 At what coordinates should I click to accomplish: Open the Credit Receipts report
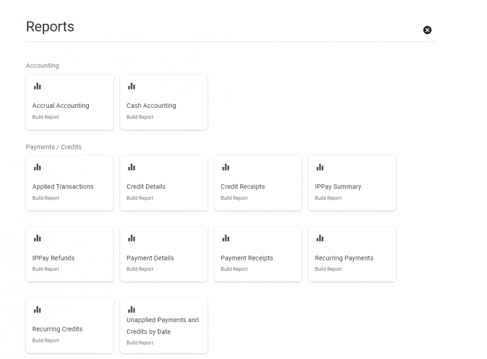[x=243, y=187]
